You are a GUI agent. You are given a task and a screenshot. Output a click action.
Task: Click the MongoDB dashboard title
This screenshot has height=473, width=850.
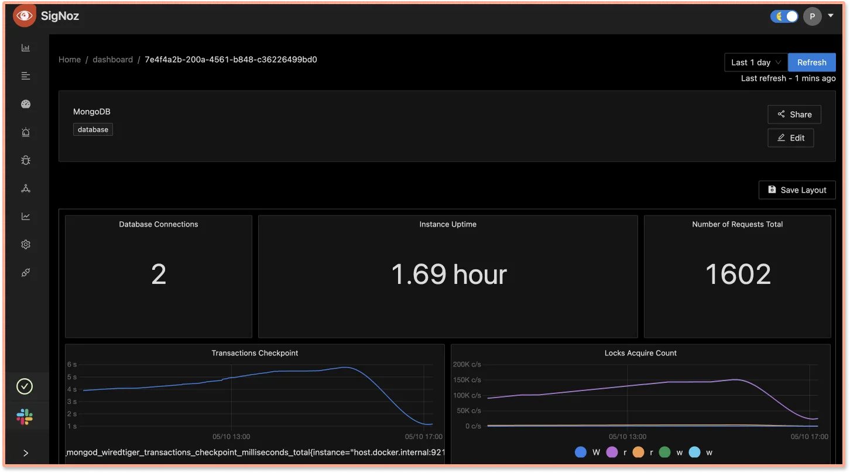(92, 111)
